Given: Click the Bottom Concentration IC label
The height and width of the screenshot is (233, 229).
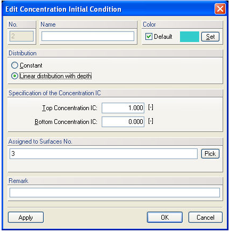Looking at the screenshot, I should pyautogui.click(x=66, y=122).
